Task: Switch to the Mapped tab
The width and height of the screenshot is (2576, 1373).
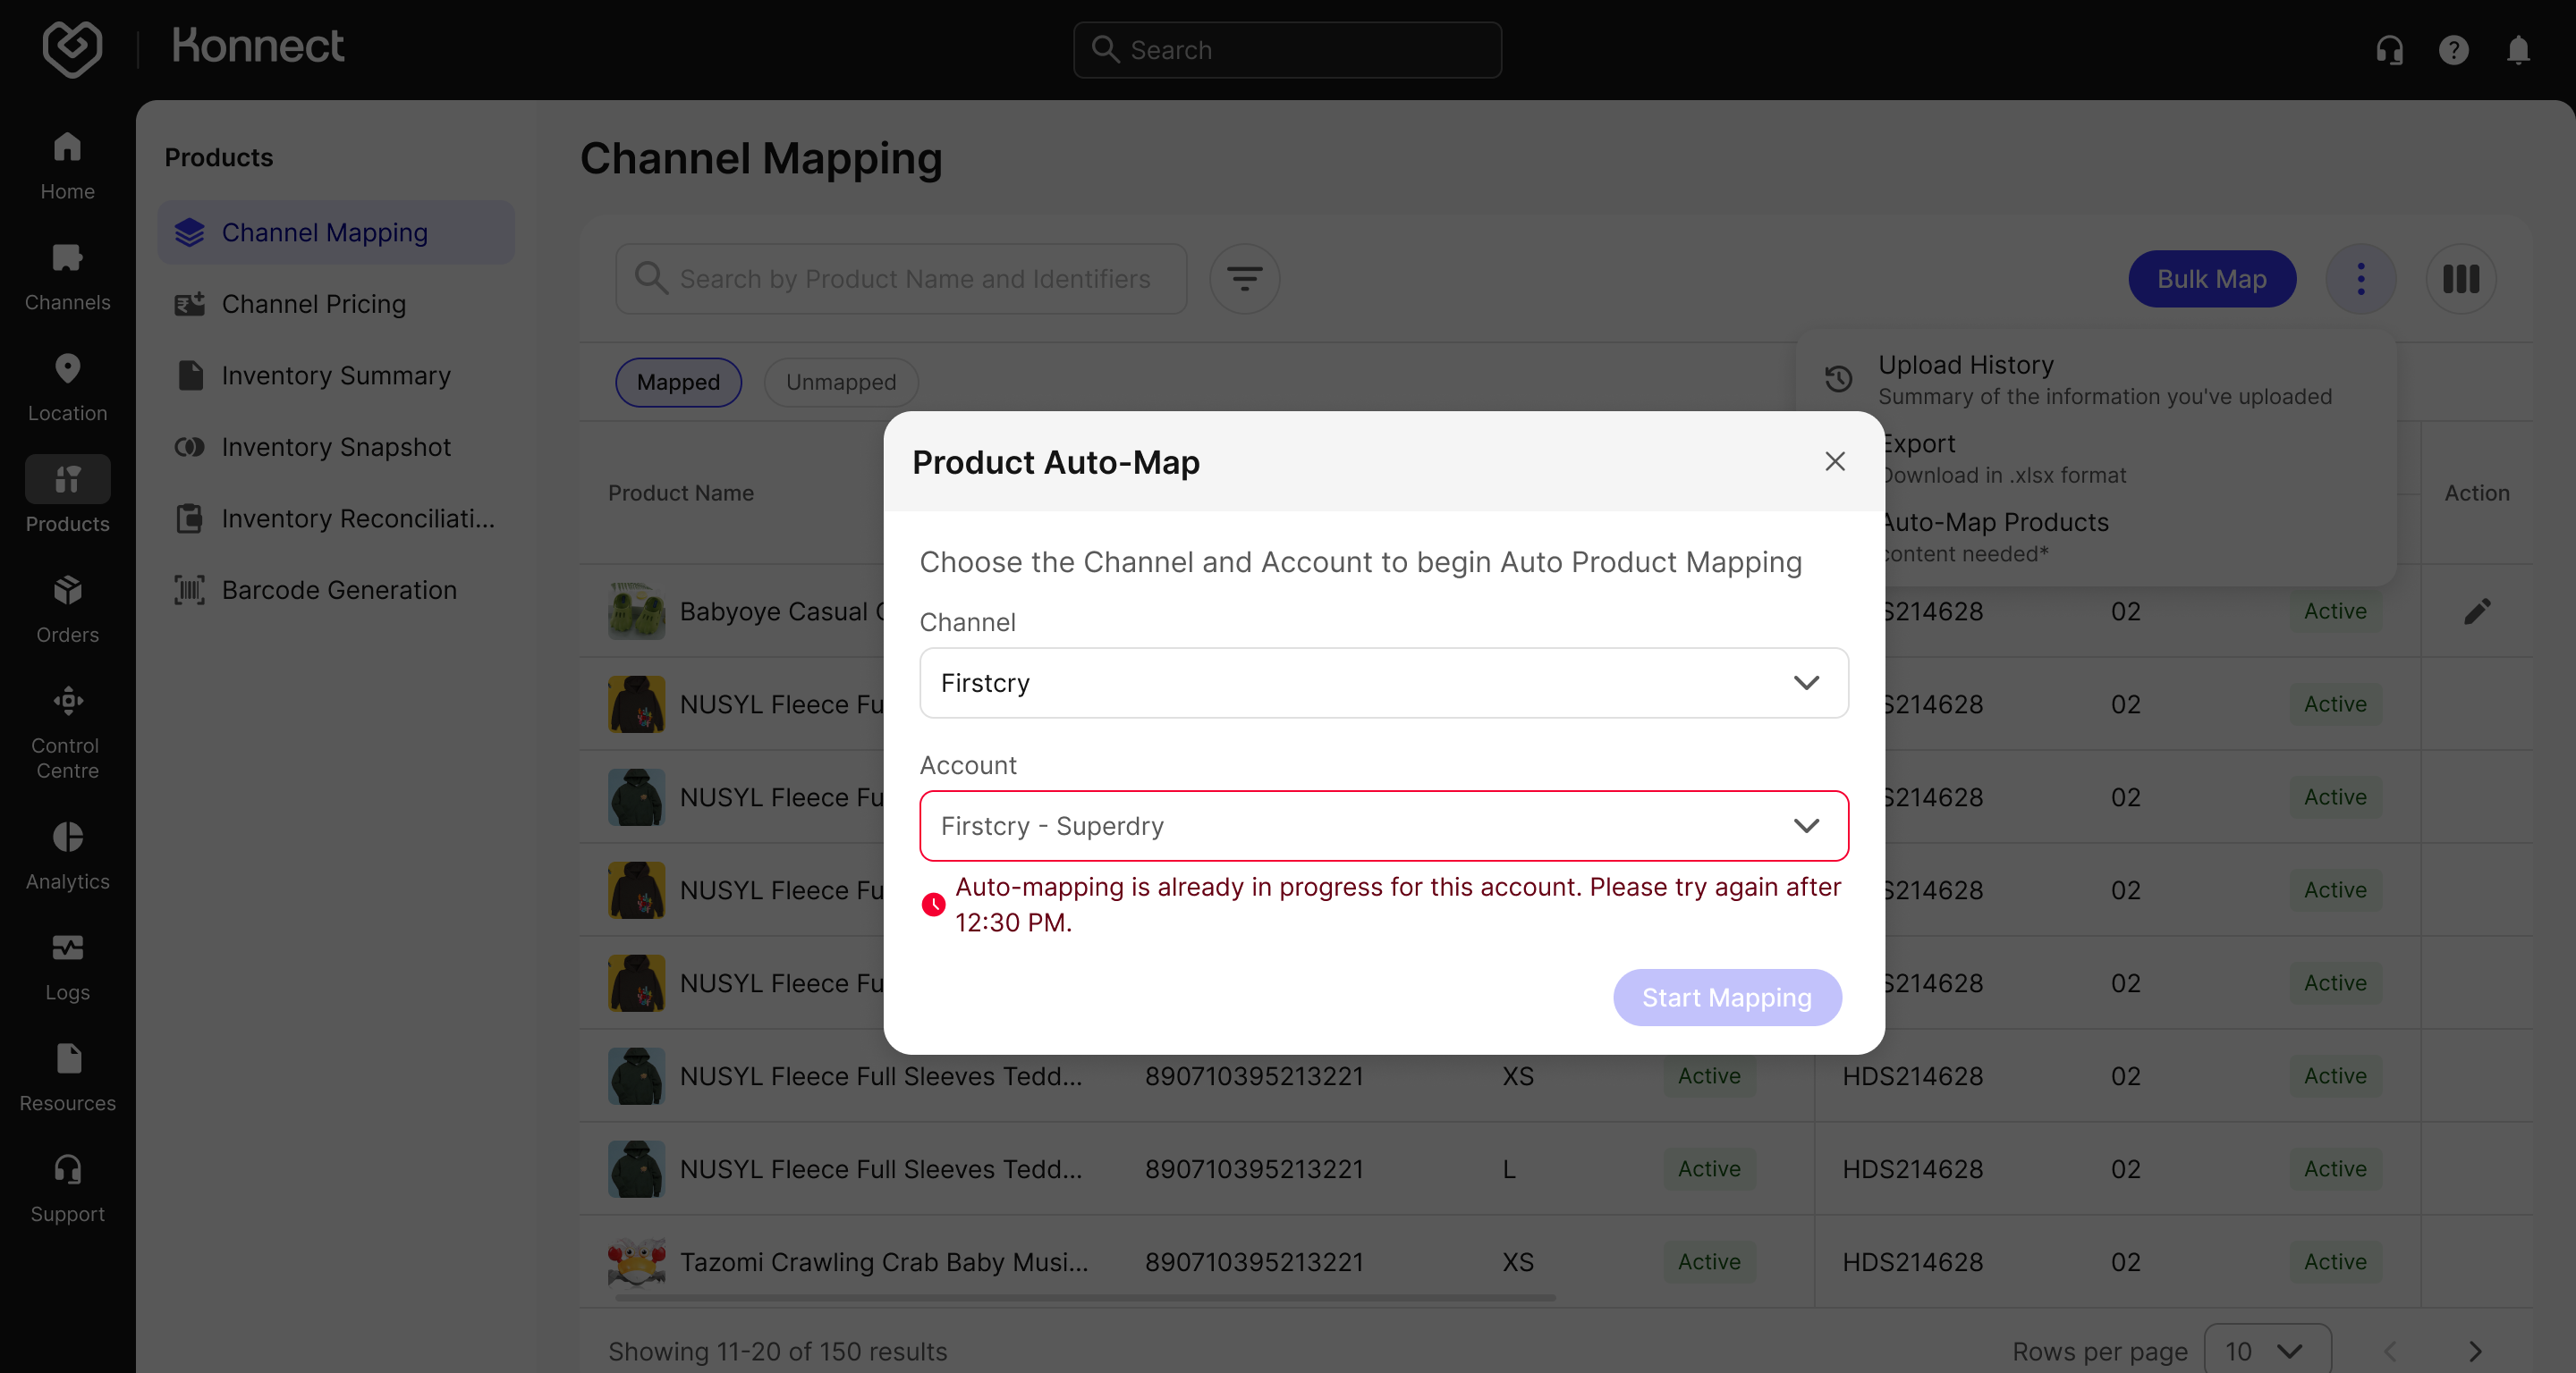Action: 678,382
